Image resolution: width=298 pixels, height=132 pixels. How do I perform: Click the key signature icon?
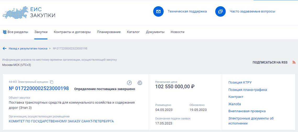tap(129, 83)
